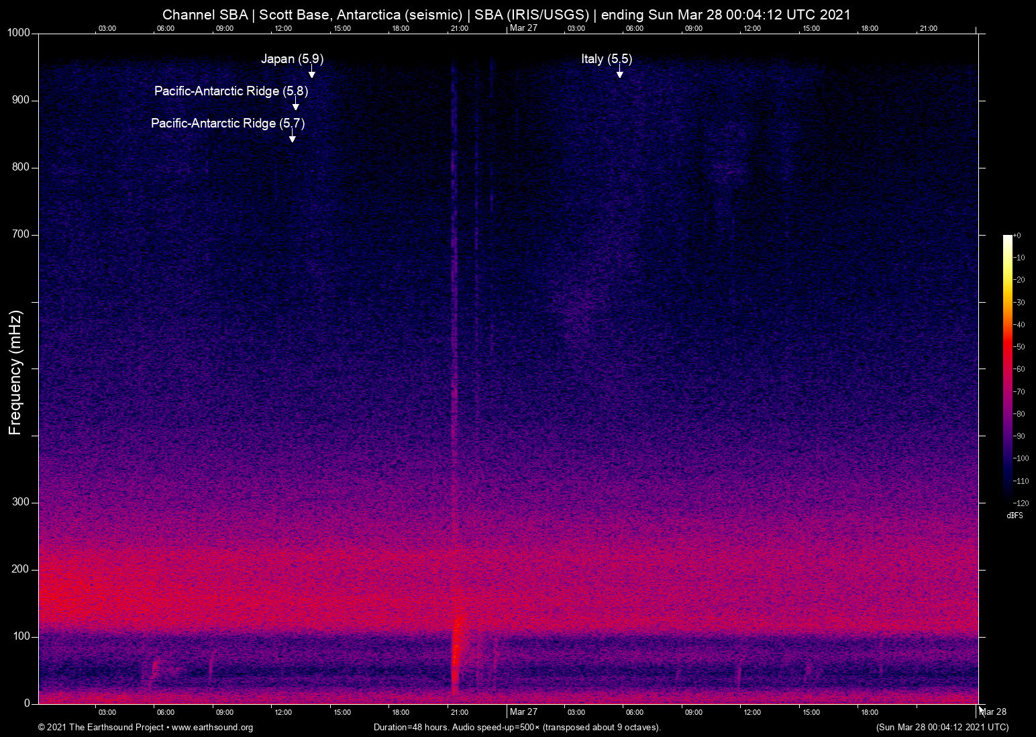This screenshot has width=1036, height=737.
Task: Click the Pacific-Antarctic Ridge (5.8) annotation text
Action: point(231,91)
